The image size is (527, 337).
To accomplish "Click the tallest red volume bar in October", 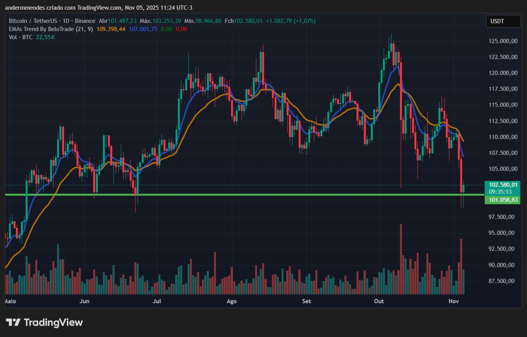I will click(400, 259).
